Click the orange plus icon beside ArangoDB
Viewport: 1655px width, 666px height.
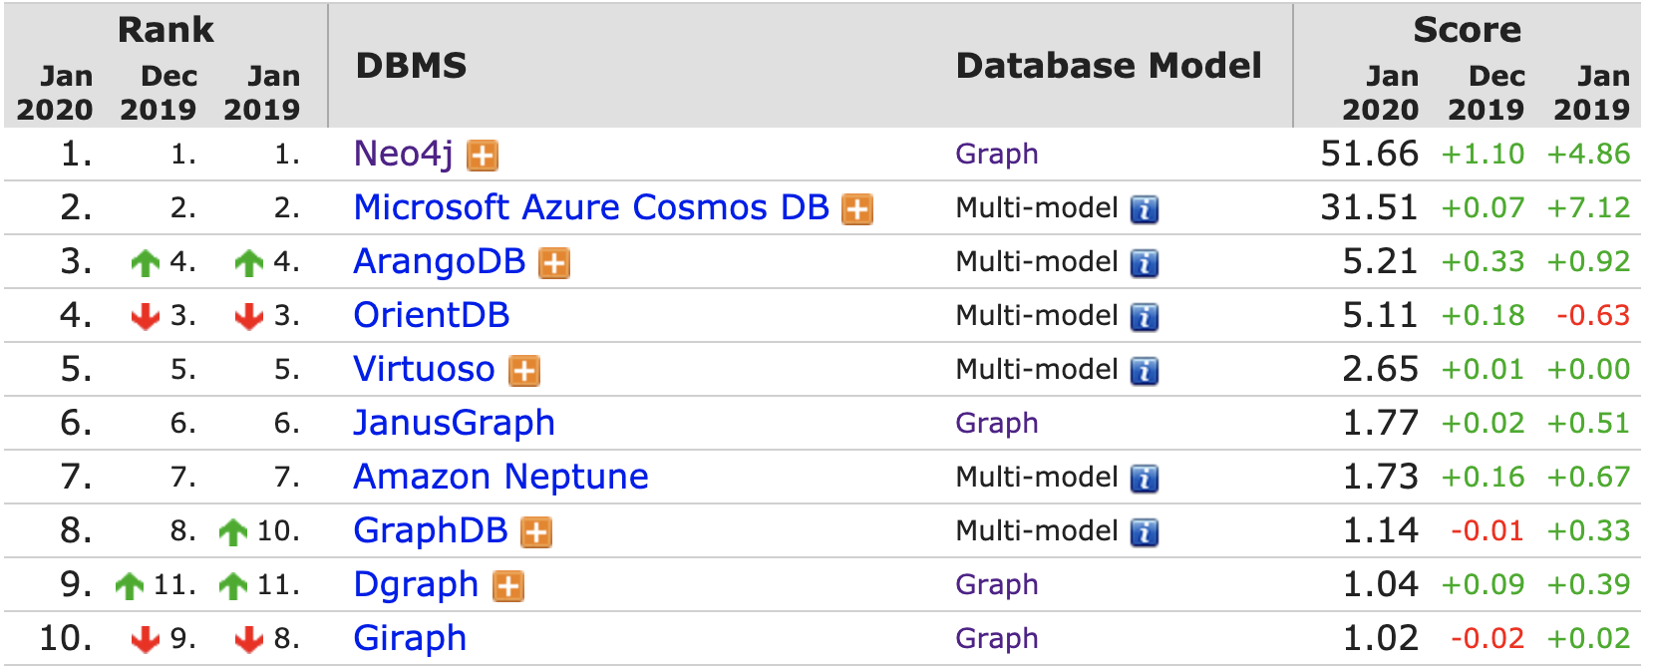coord(554,263)
